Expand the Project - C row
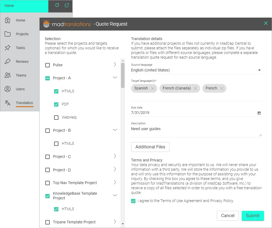The image size is (272, 228). coord(115,156)
